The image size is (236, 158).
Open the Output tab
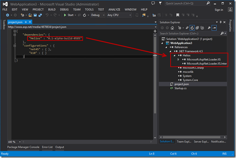(60, 147)
